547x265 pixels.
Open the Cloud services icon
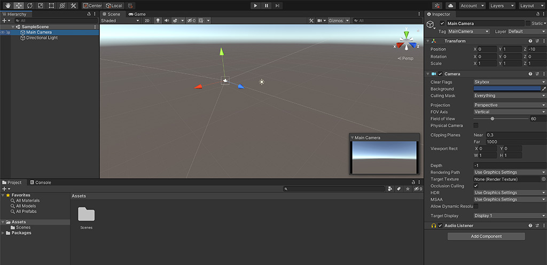[451, 5]
